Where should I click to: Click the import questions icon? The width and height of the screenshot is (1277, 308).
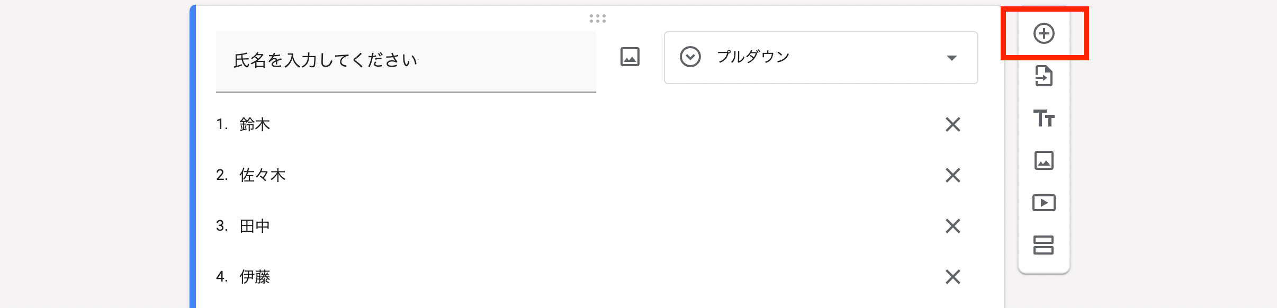(1044, 76)
